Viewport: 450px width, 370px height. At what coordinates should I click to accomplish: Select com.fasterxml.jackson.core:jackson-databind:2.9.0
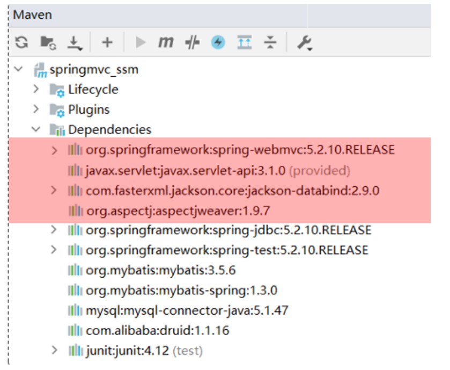pyautogui.click(x=232, y=191)
